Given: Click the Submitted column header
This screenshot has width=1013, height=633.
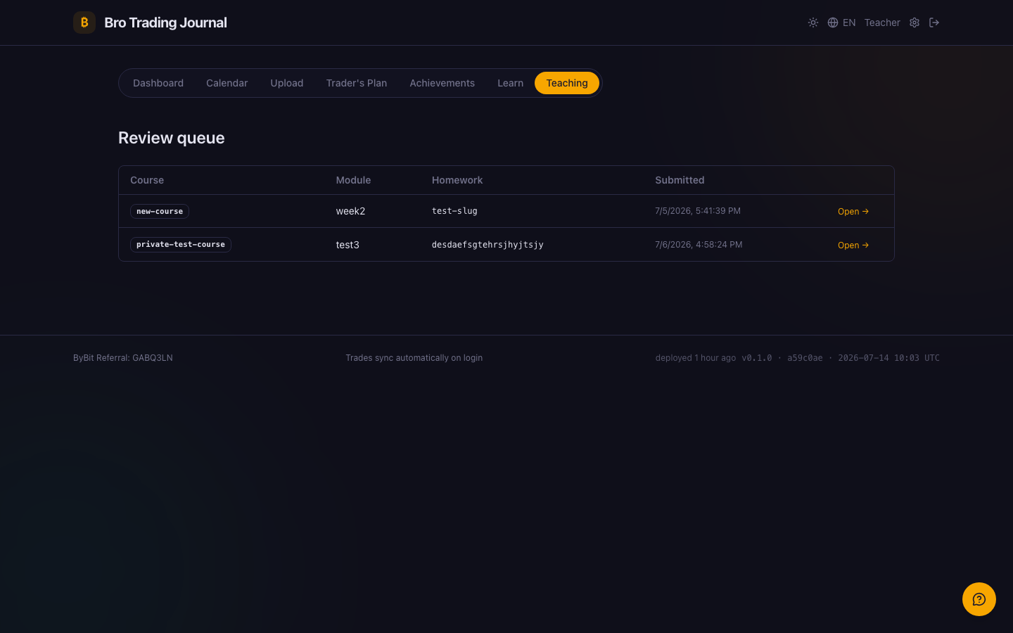Looking at the screenshot, I should (x=680, y=180).
